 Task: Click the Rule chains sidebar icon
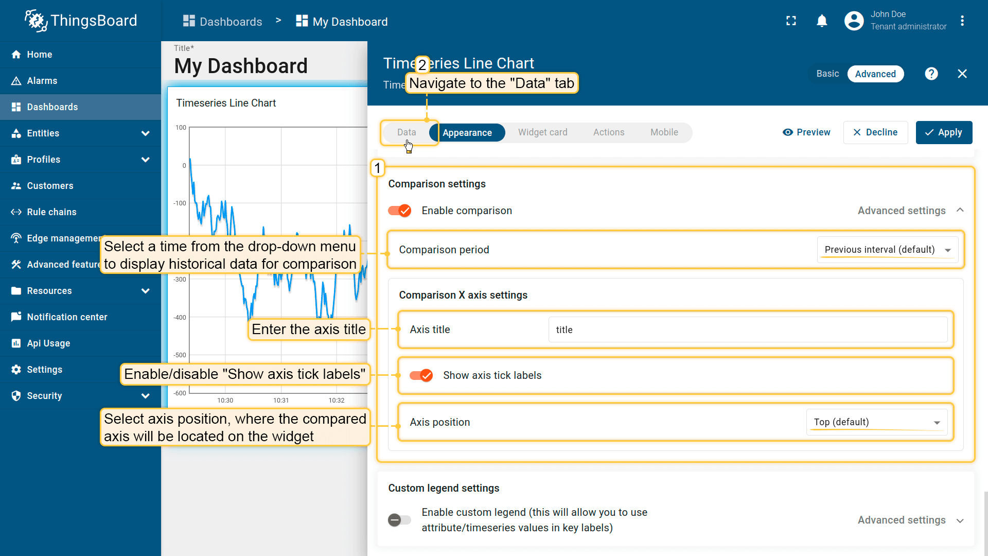point(16,212)
